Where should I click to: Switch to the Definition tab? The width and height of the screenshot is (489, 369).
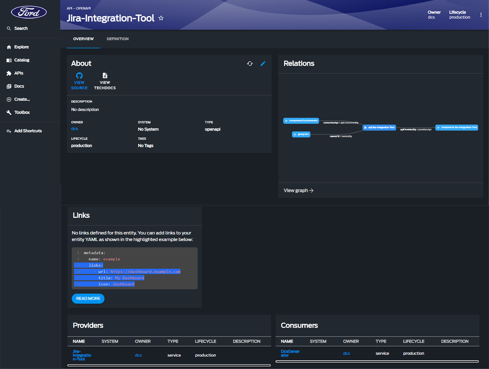click(117, 39)
